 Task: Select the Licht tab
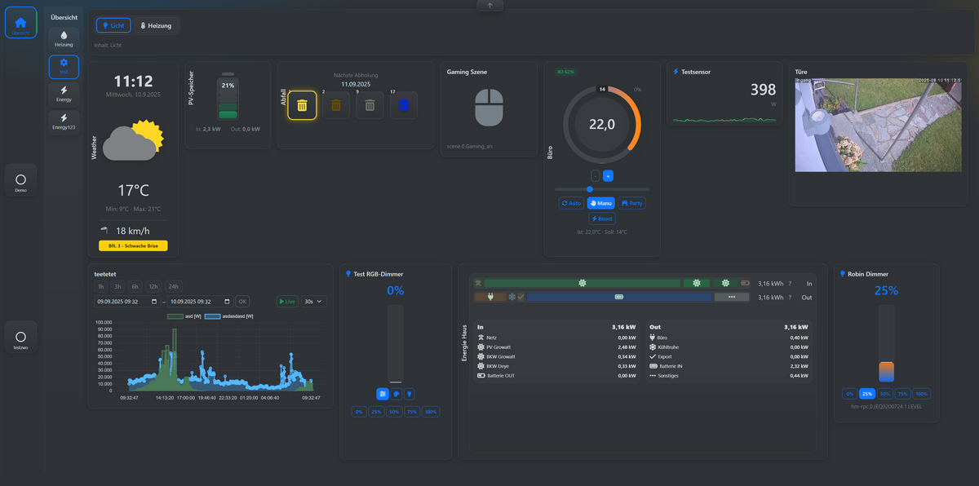(113, 25)
